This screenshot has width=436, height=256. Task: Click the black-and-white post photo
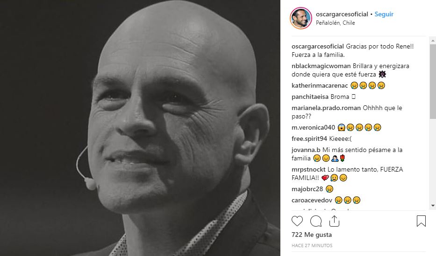tap(140, 128)
